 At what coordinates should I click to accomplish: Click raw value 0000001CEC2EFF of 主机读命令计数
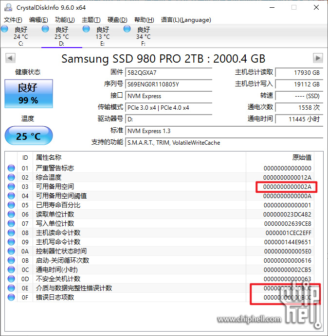289,233
